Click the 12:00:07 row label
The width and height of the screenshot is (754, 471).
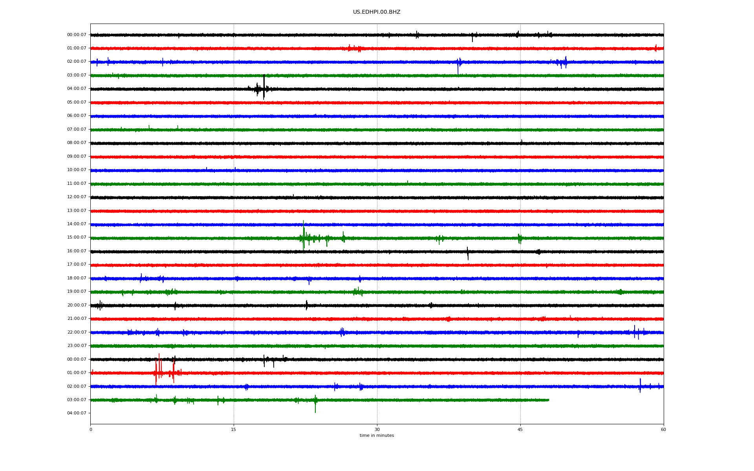[x=77, y=197]
